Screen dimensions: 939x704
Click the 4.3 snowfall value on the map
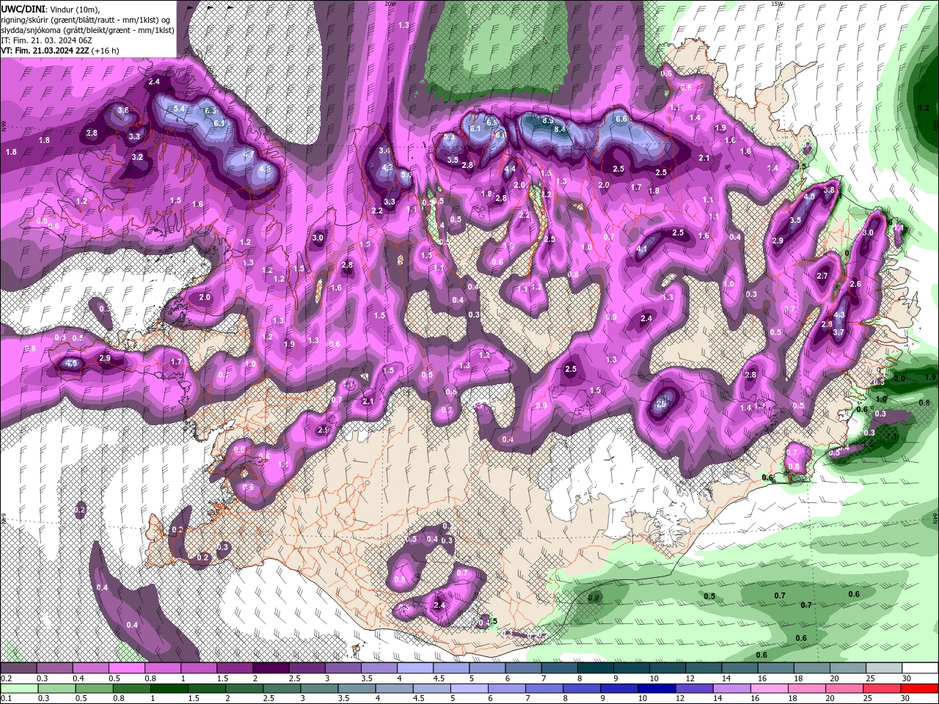point(840,315)
